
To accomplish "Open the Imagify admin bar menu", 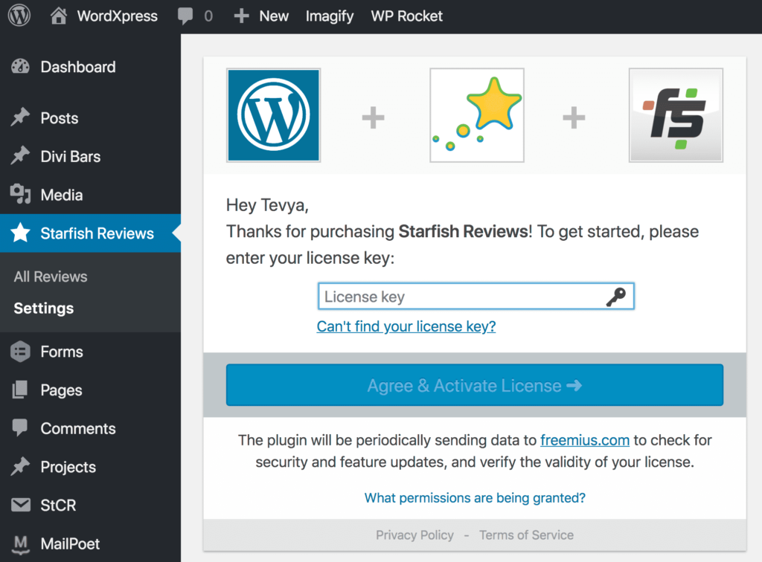I will tap(330, 16).
